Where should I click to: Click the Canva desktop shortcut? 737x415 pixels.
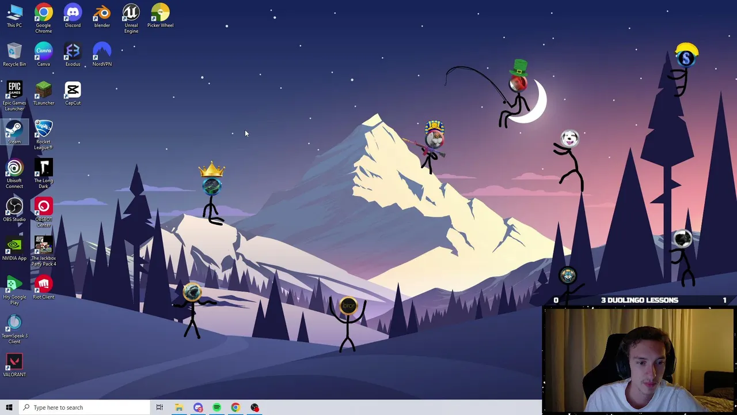[x=43, y=55]
